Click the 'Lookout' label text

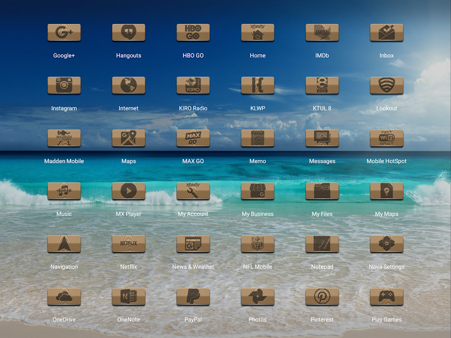[x=386, y=108]
